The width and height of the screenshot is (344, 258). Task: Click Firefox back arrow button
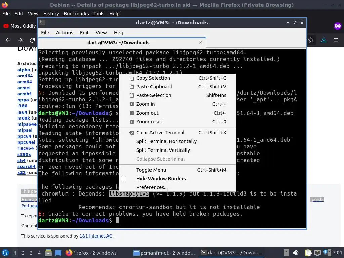pyautogui.click(x=8, y=40)
